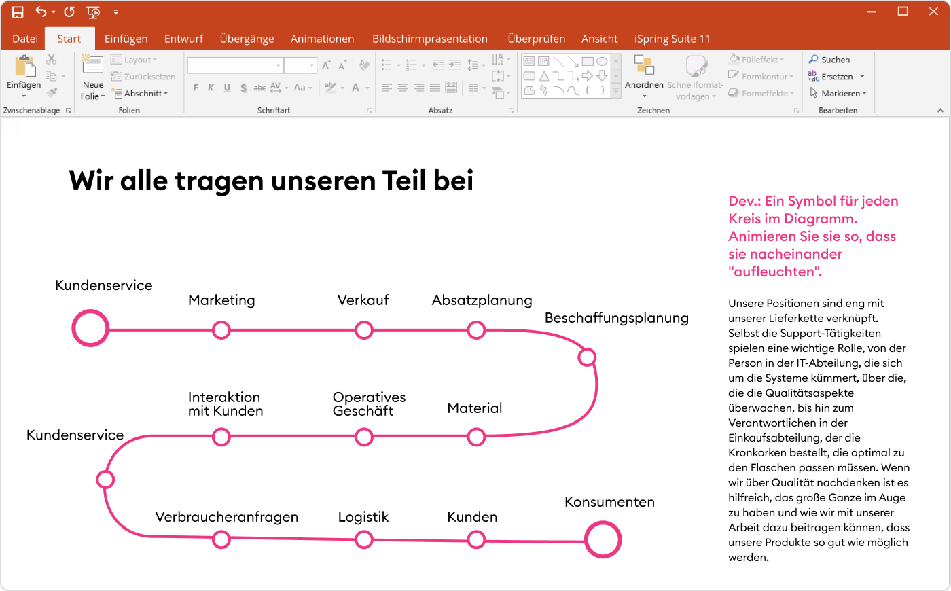Image resolution: width=951 pixels, height=591 pixels.
Task: Clear all formatting eraser icon
Action: pyautogui.click(x=365, y=65)
